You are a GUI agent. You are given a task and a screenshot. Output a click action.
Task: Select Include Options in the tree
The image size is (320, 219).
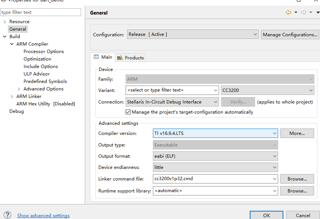(41, 67)
